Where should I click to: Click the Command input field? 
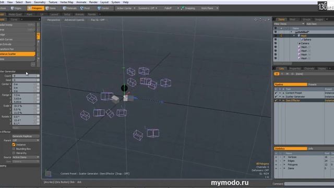point(309,184)
